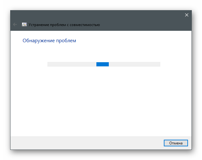Click the back arrow in the title bar

(15, 24)
